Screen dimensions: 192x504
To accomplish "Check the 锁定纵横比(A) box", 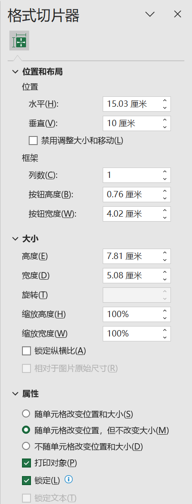I will (x=26, y=351).
